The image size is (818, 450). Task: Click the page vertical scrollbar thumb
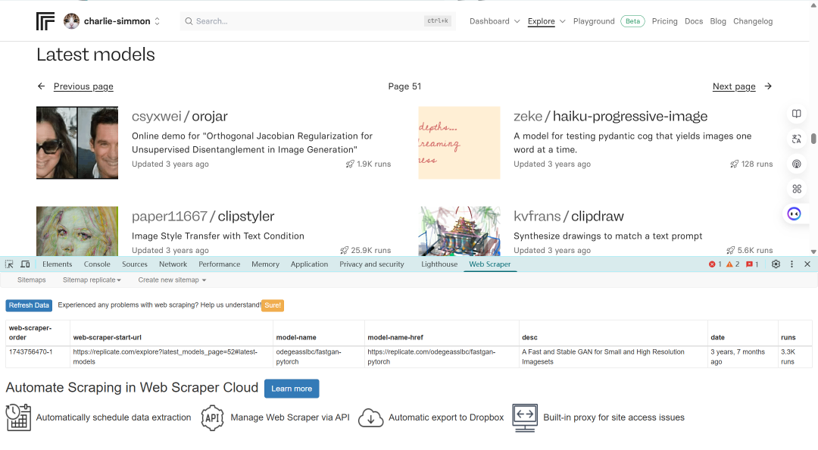point(813,139)
